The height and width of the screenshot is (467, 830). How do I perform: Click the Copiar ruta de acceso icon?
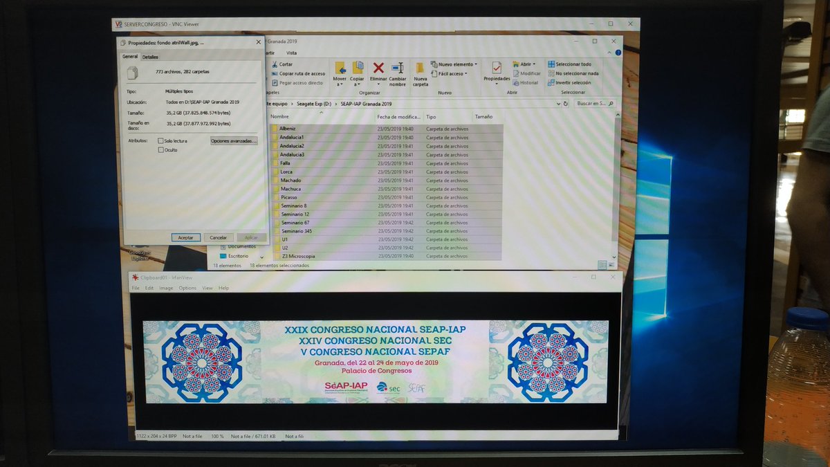(274, 73)
